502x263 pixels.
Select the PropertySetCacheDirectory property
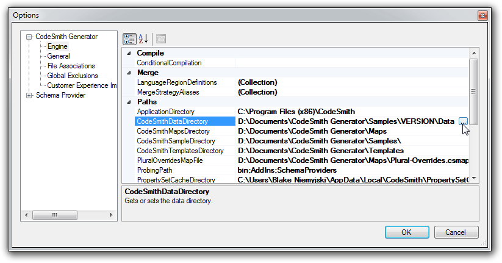point(185,180)
